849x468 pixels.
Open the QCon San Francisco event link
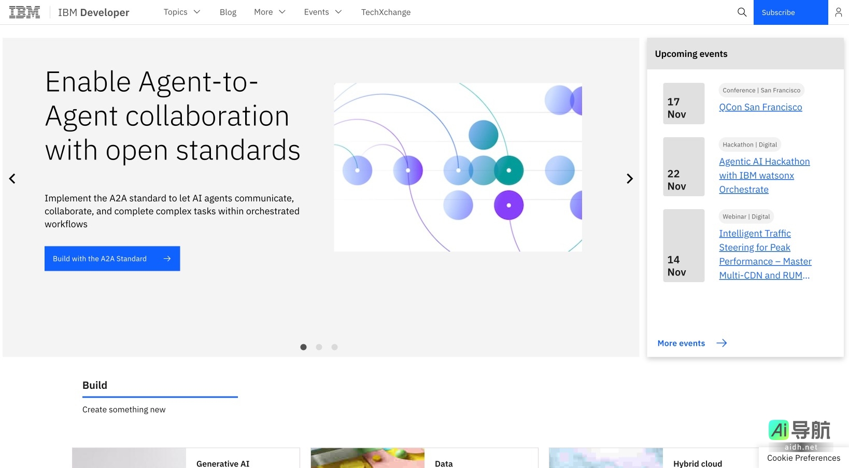[x=760, y=107]
